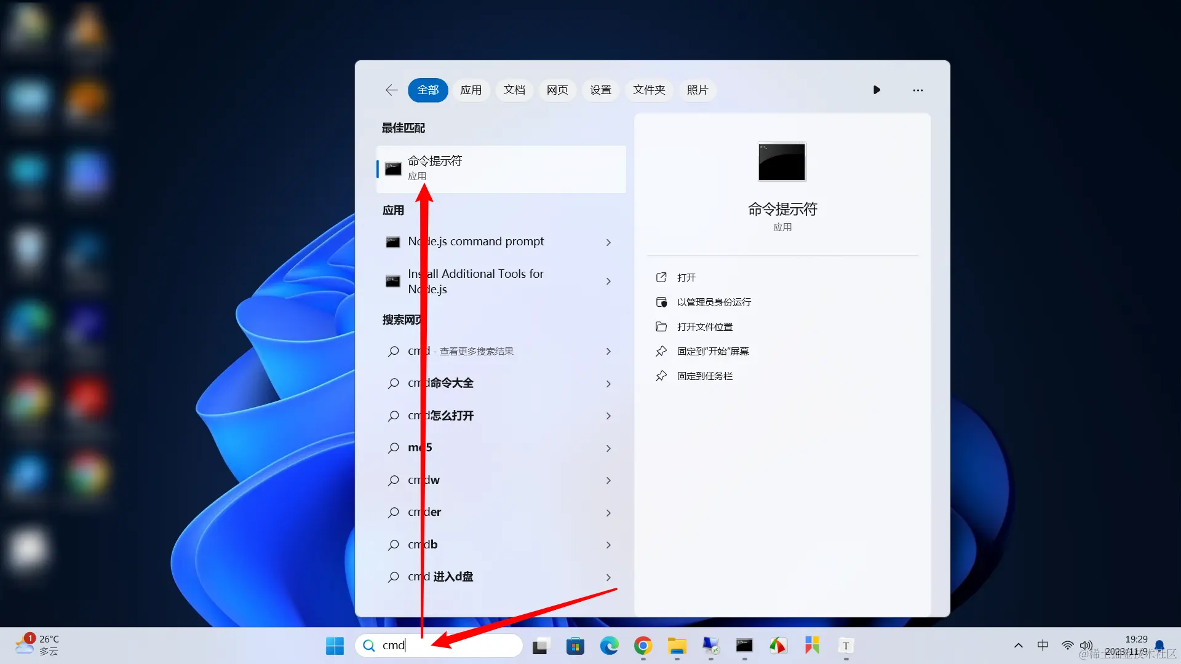Screen dimensions: 1181x664
Task: Open the three-dots more options menu
Action: 918,90
